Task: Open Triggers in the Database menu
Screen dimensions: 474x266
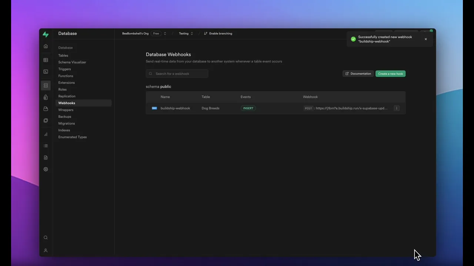Action: (64, 69)
